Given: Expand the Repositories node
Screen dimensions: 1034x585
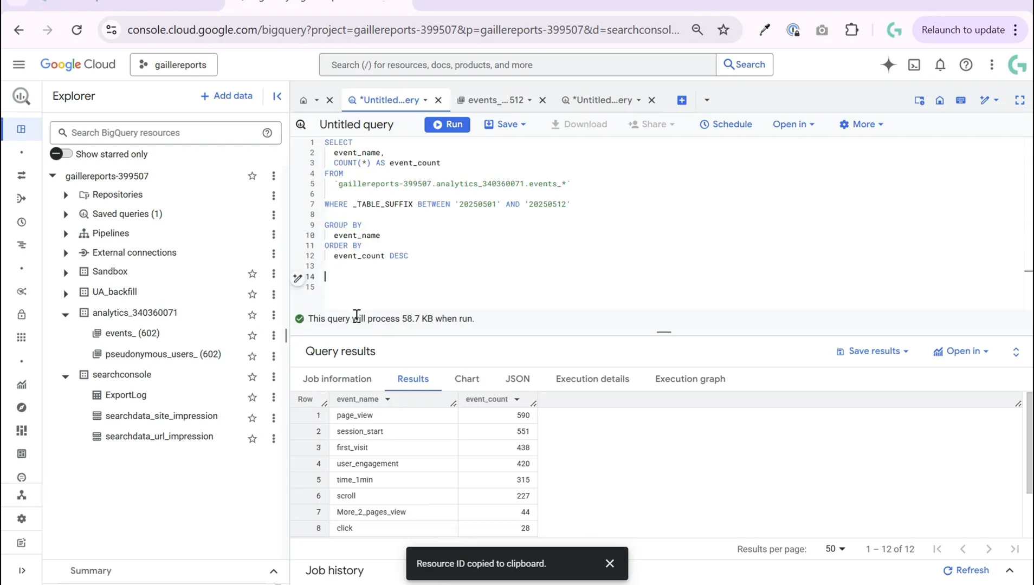Looking at the screenshot, I should tap(66, 195).
